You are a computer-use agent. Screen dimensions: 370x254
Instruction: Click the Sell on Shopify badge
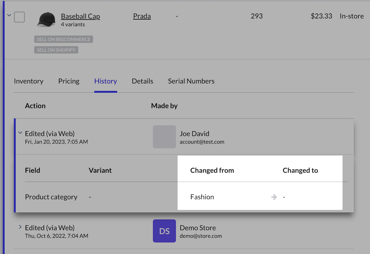pyautogui.click(x=56, y=50)
